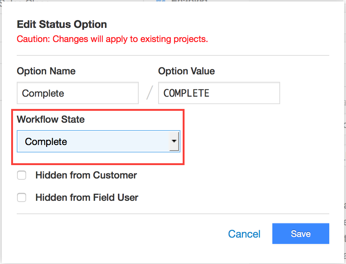The width and height of the screenshot is (346, 264).
Task: Click into the Option Value field
Action: [x=219, y=93]
